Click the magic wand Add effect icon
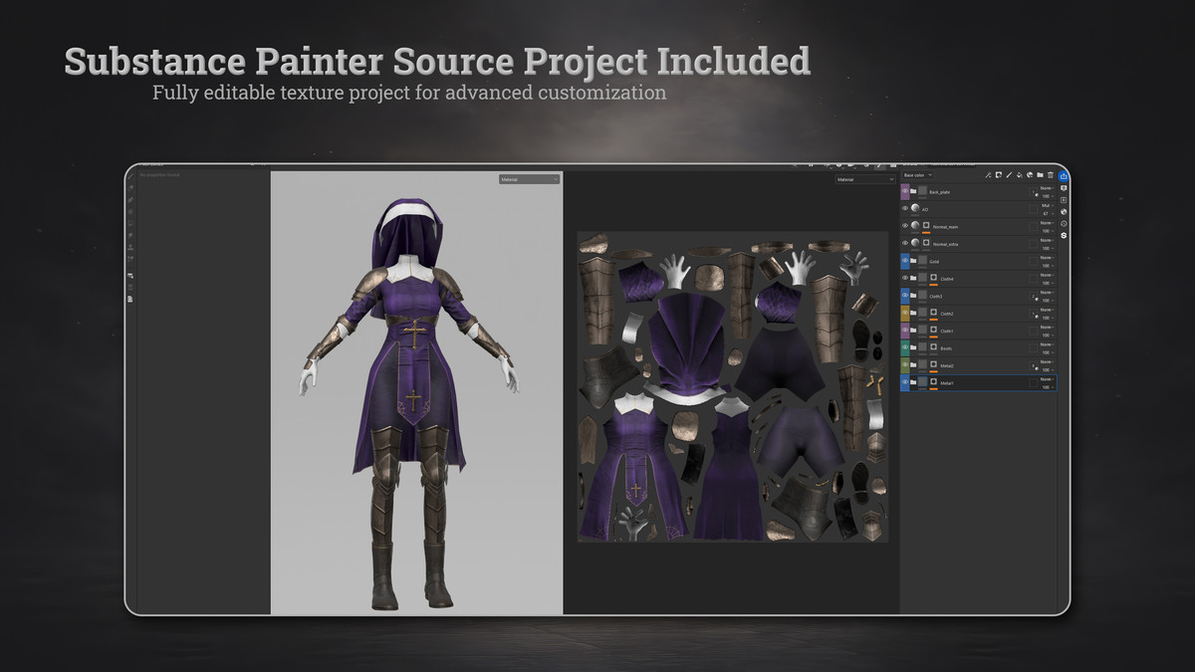1195x672 pixels. (x=988, y=175)
